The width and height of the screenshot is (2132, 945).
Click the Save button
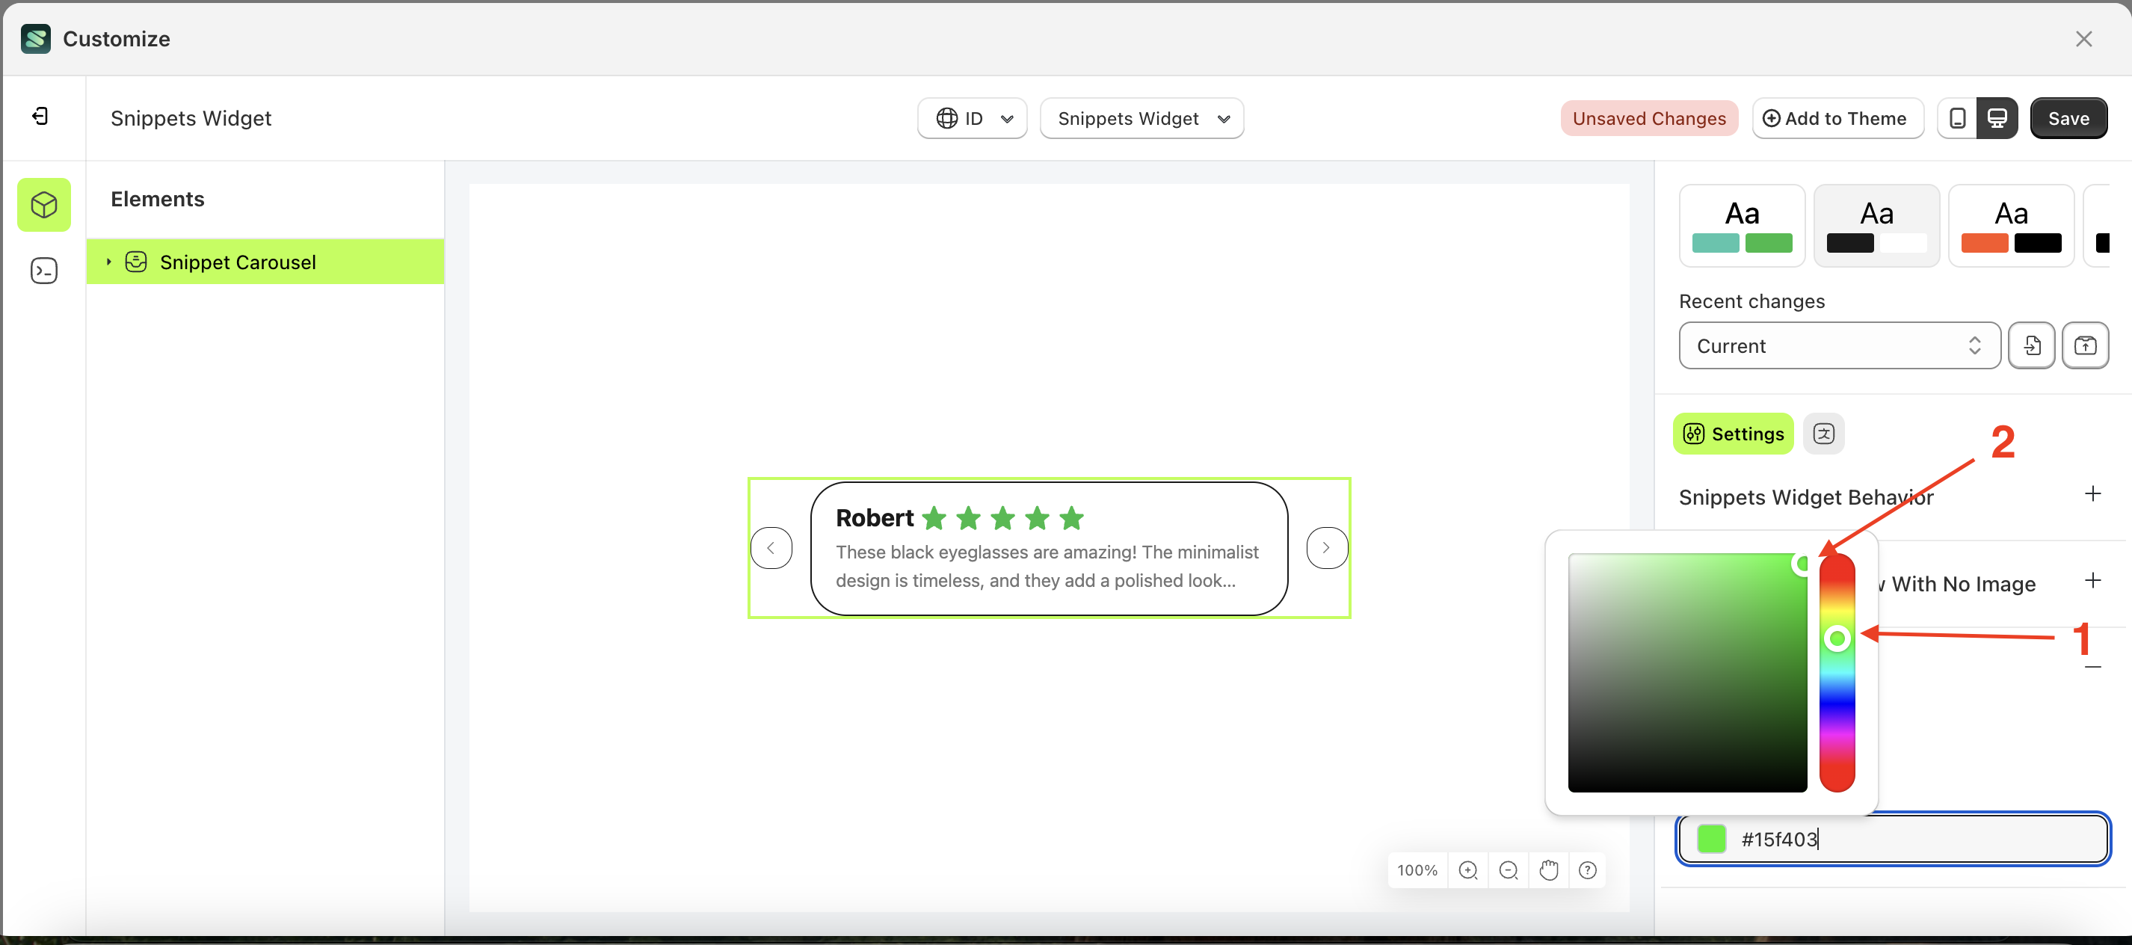(x=2068, y=117)
